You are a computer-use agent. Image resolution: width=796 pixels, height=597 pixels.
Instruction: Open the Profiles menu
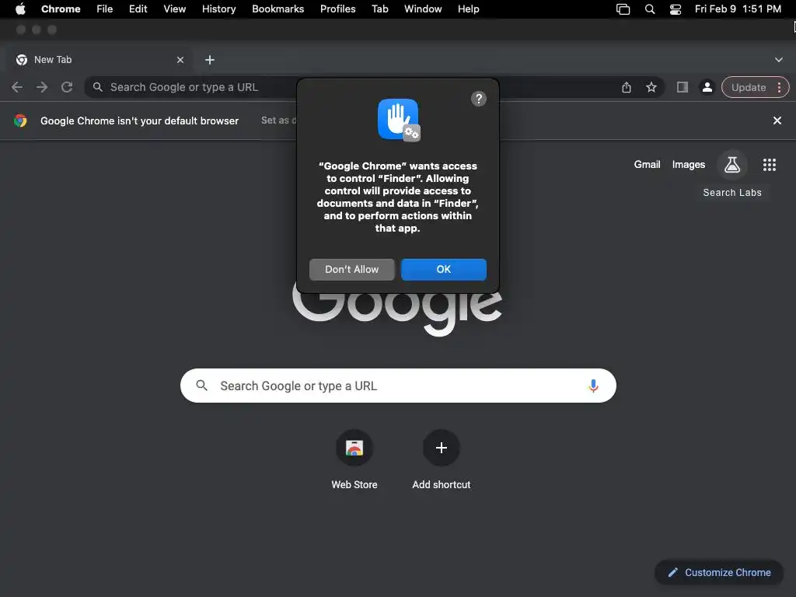click(x=337, y=9)
